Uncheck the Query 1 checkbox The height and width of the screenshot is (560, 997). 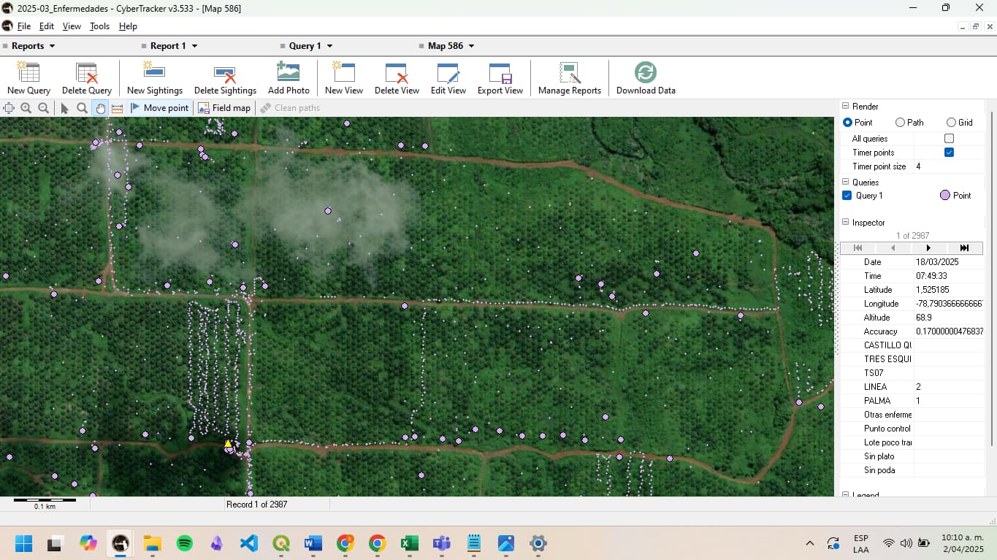point(847,196)
